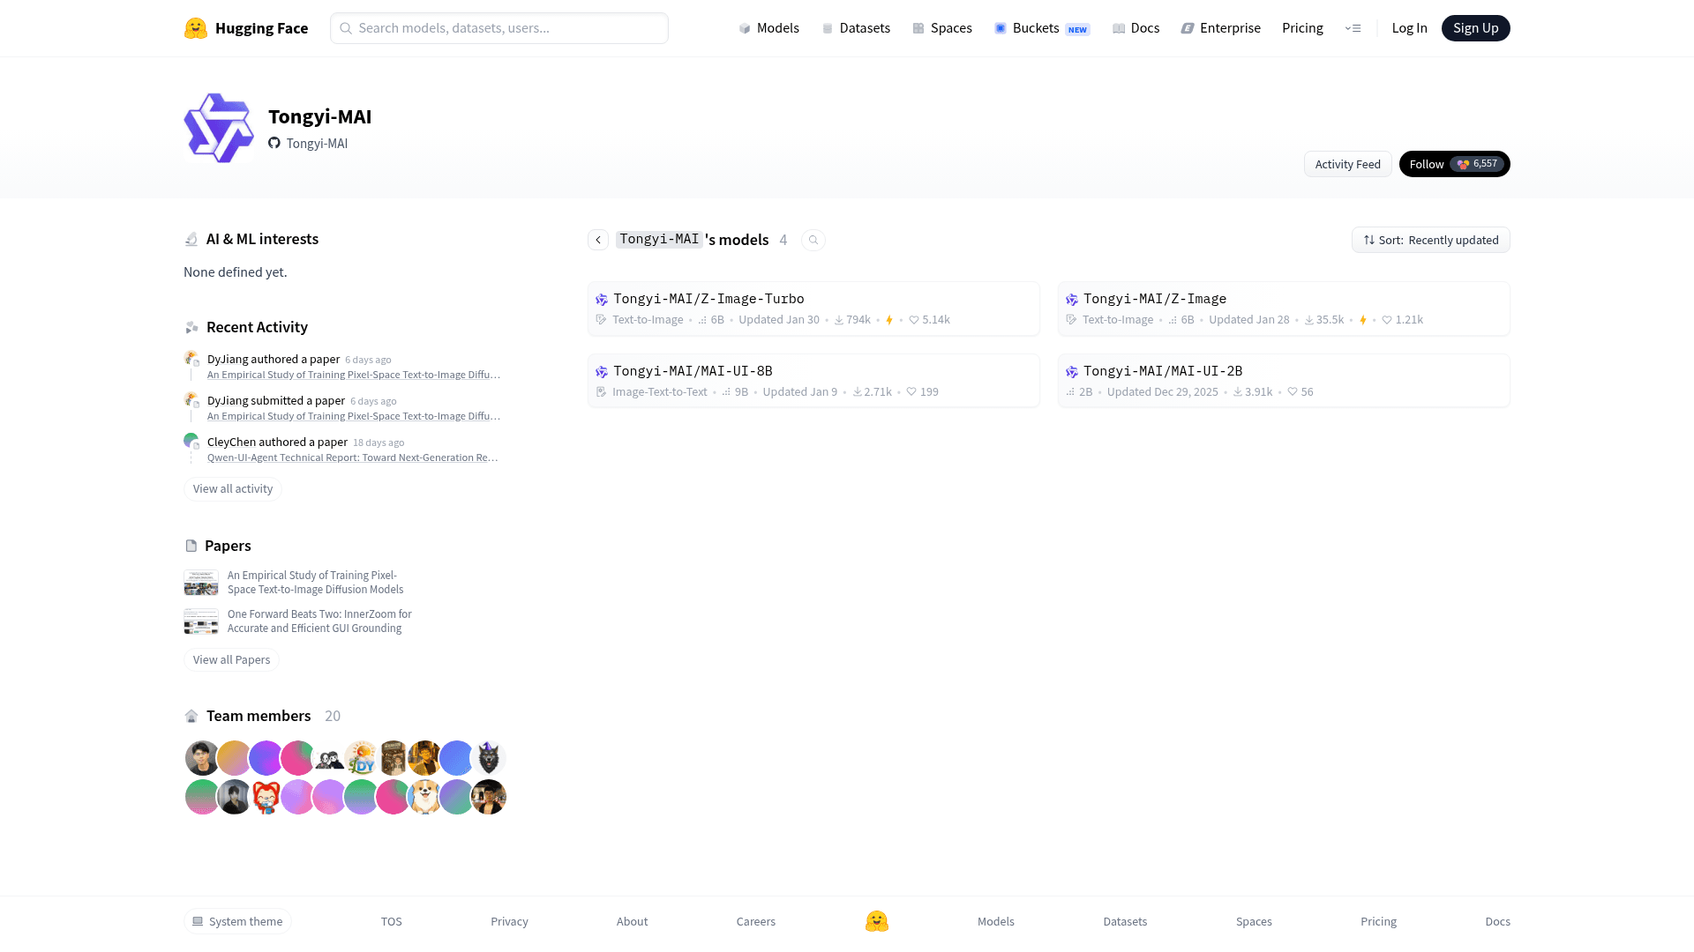Open Docs link in the footer
1694x952 pixels.
[x=1497, y=921]
